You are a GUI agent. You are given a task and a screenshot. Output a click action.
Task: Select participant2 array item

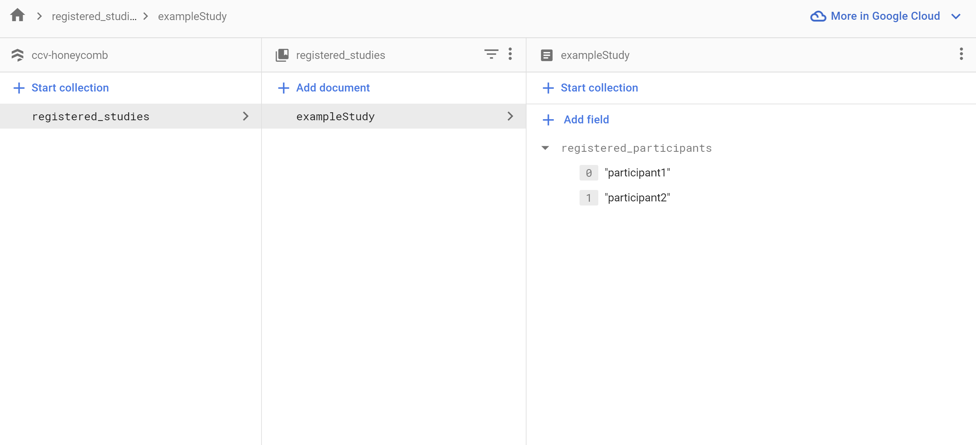click(636, 197)
